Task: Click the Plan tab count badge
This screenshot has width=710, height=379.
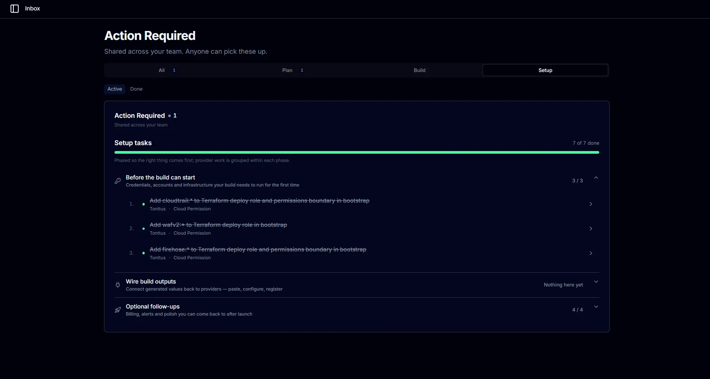Action: pos(302,70)
